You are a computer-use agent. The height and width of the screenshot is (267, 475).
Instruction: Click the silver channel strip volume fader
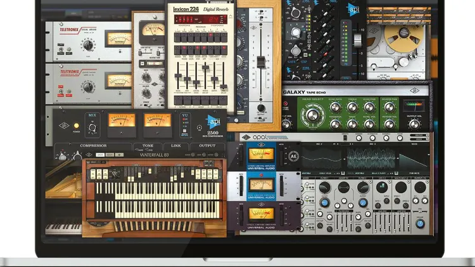click(x=261, y=62)
